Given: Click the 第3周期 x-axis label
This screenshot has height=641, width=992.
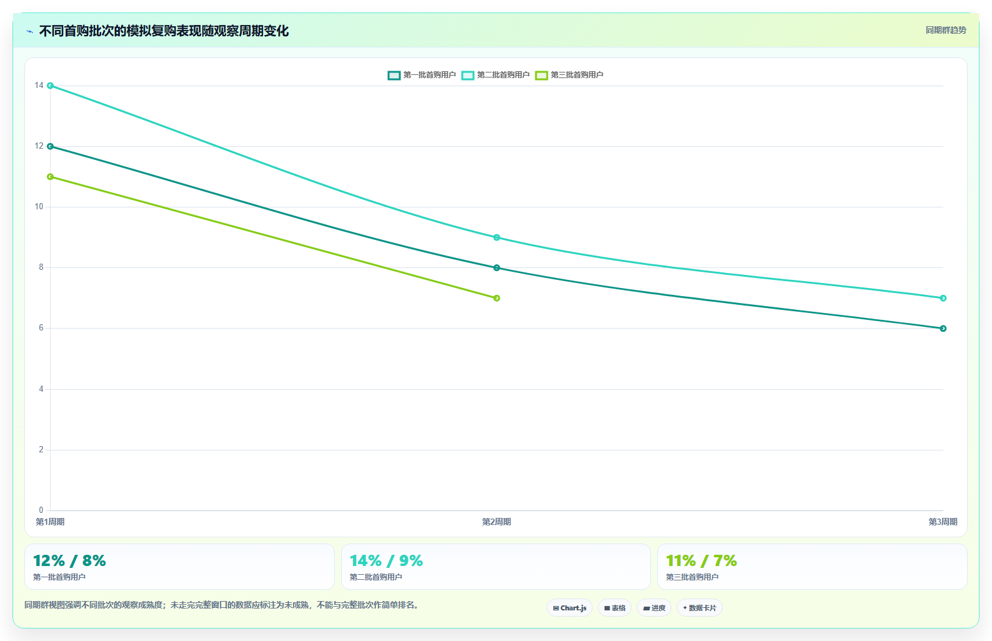Looking at the screenshot, I should (x=943, y=522).
